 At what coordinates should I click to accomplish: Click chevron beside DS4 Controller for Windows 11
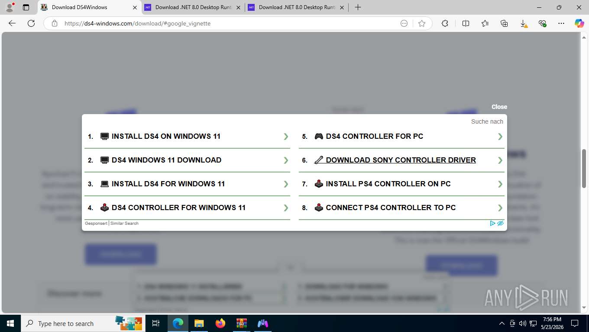286,208
